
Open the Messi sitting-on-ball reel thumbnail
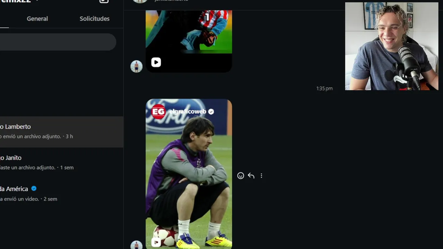tap(189, 174)
